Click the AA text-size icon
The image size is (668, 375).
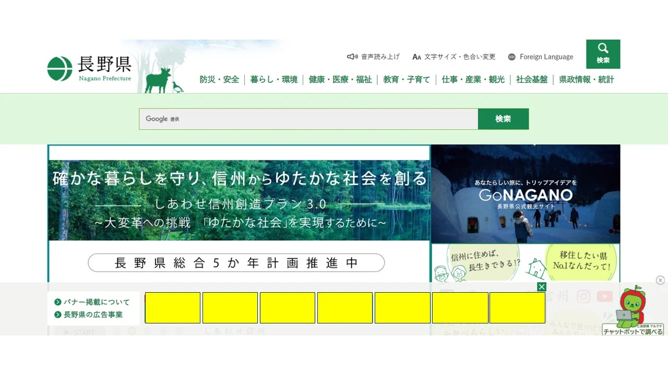(416, 57)
